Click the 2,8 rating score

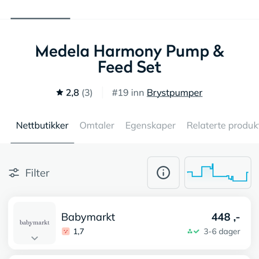72,93
